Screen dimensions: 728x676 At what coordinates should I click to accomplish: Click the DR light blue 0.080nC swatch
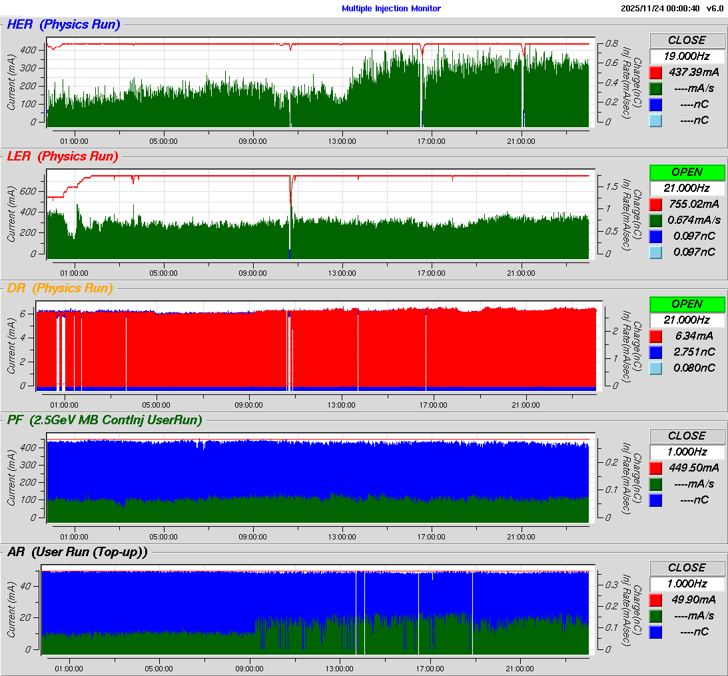point(656,368)
